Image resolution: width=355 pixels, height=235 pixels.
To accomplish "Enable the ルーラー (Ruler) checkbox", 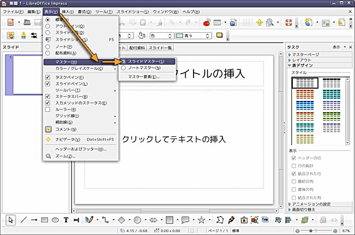I will pyautogui.click(x=48, y=110).
